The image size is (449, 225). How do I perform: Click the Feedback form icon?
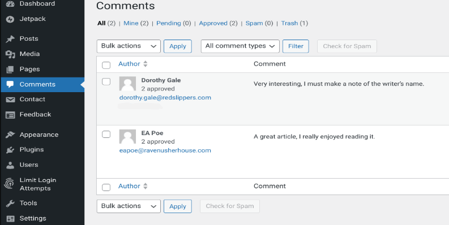[10, 115]
